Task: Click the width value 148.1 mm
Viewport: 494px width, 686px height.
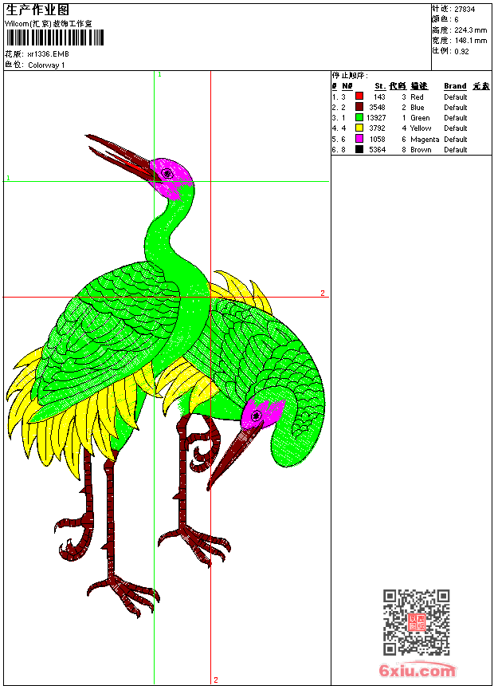Action: [470, 41]
